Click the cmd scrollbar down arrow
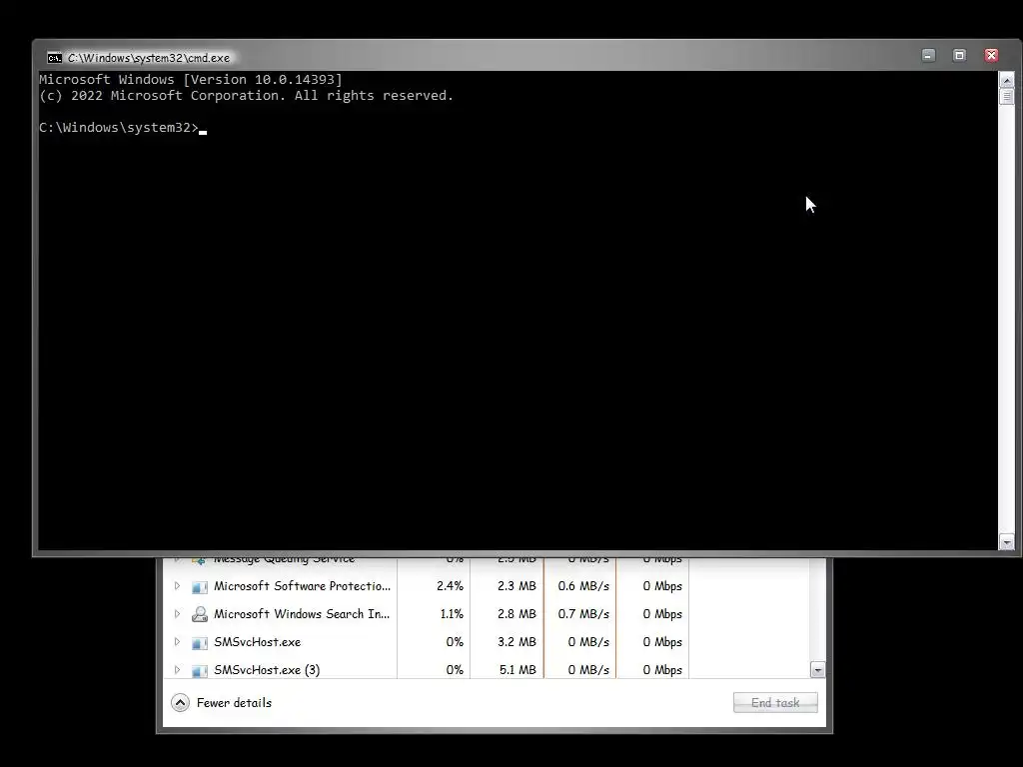1023x767 pixels. point(1007,541)
